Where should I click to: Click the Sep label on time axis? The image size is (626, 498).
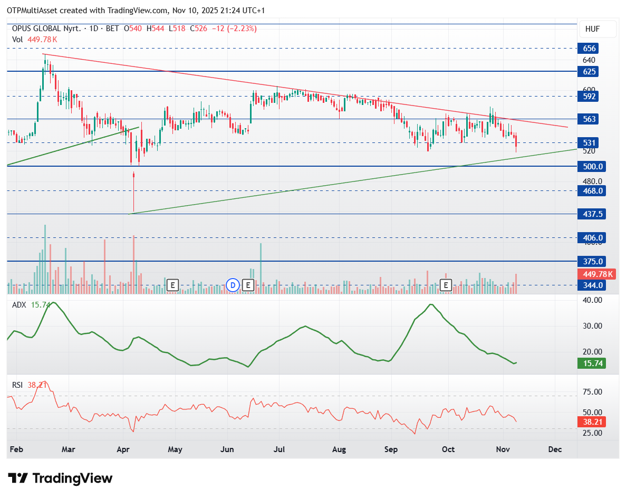[391, 449]
